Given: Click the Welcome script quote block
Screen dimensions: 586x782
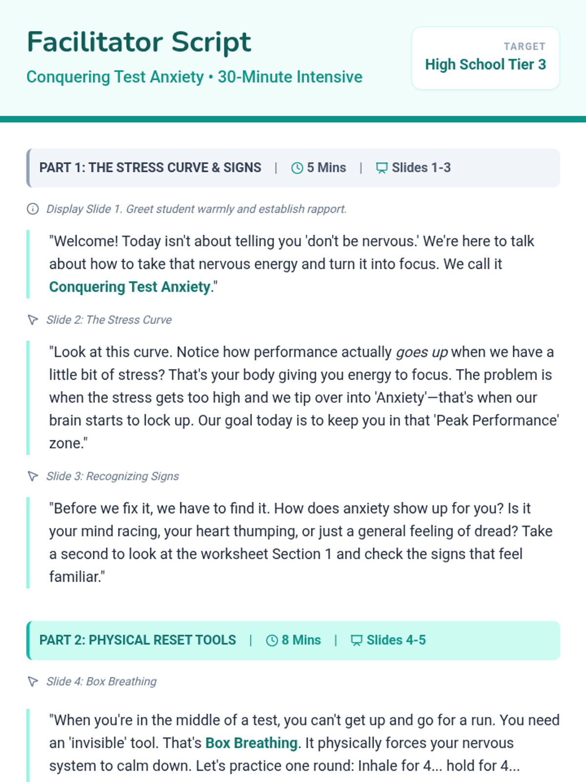Looking at the screenshot, I should click(293, 264).
